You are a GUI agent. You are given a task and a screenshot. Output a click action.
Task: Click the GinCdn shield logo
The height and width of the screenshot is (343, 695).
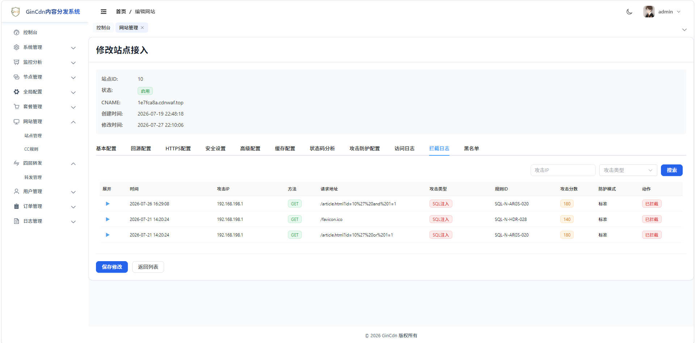pos(16,12)
